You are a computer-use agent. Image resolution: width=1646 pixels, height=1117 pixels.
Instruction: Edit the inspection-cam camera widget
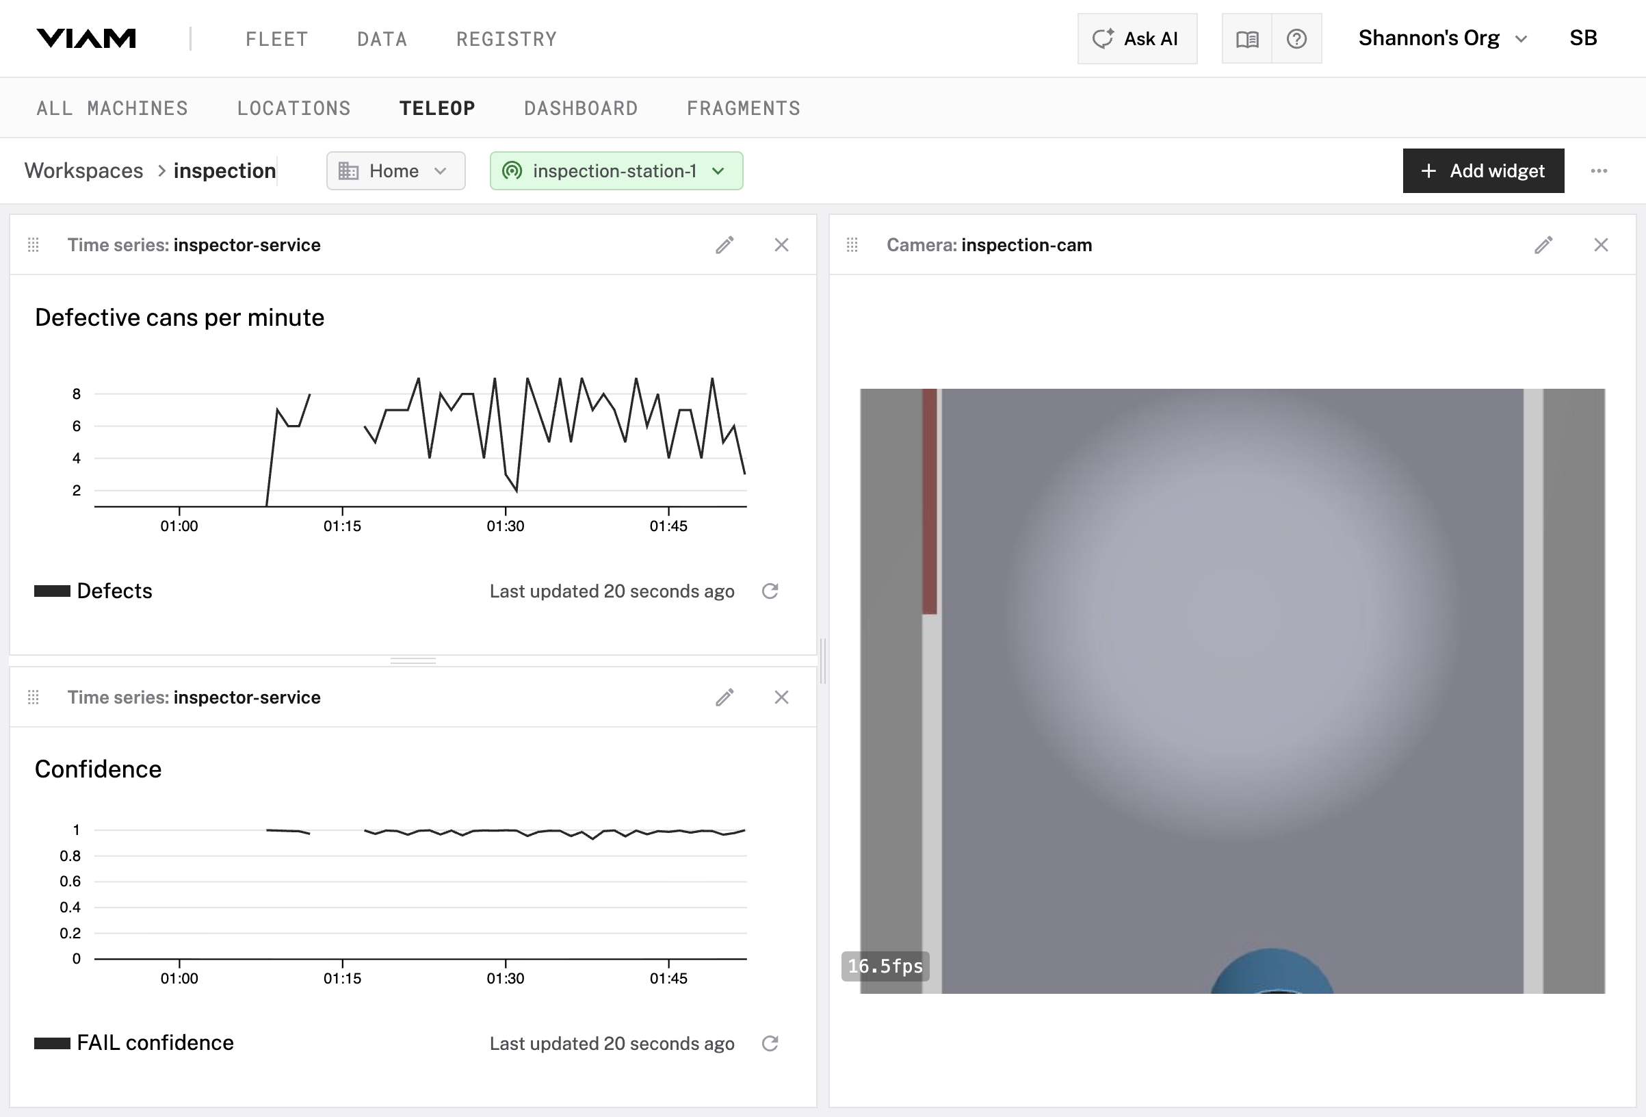1544,244
